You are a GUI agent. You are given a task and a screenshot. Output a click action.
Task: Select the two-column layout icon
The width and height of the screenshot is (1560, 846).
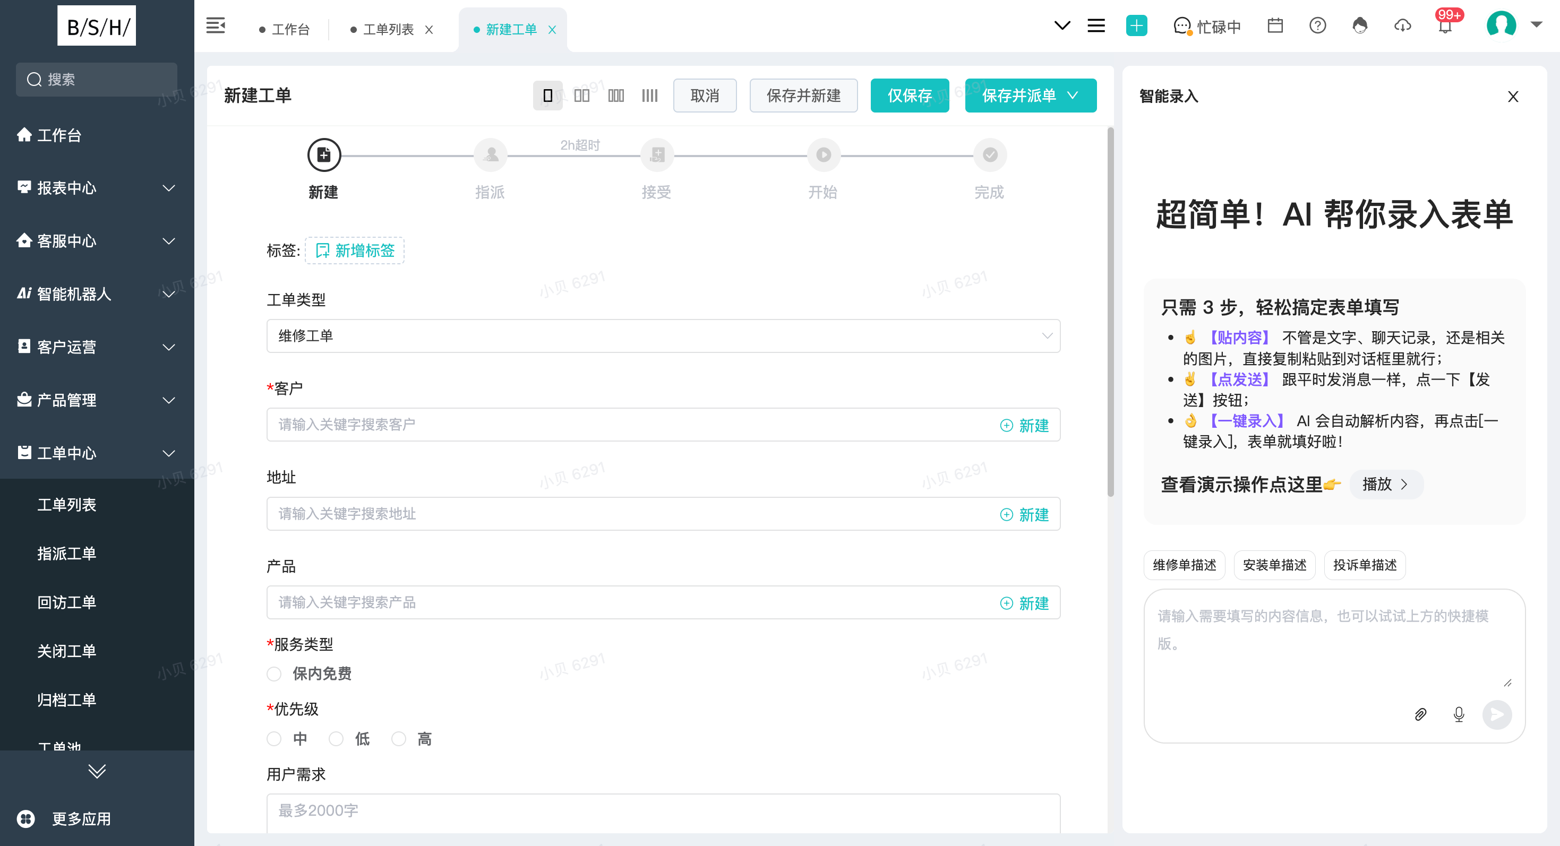coord(581,96)
